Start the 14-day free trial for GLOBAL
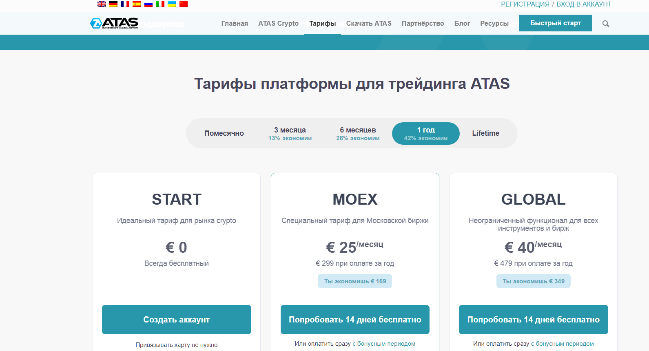This screenshot has width=649, height=351. pos(534,320)
